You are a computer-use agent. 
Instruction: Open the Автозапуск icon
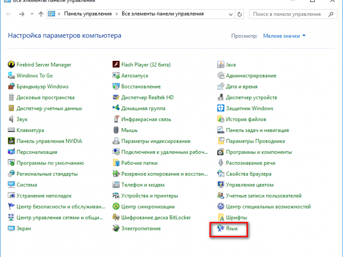(x=116, y=75)
